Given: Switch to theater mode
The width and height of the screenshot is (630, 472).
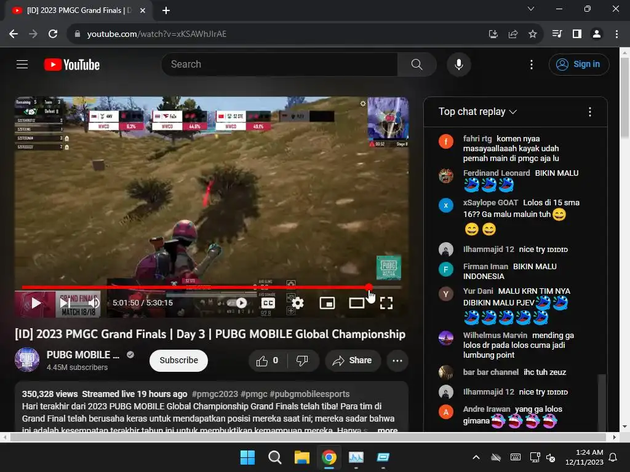Looking at the screenshot, I should click(357, 304).
